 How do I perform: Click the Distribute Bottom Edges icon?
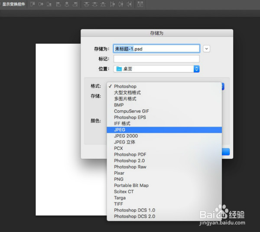click(103, 4)
